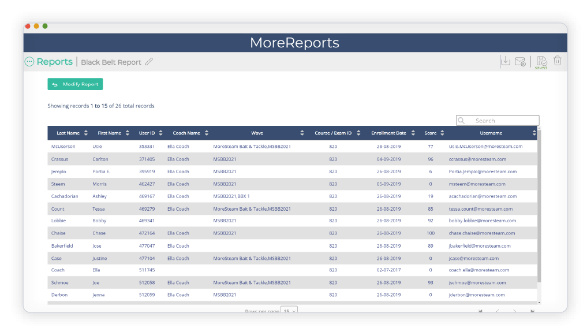The image size is (587, 332).
Task: Sort by Coach Name column
Action: [207, 133]
